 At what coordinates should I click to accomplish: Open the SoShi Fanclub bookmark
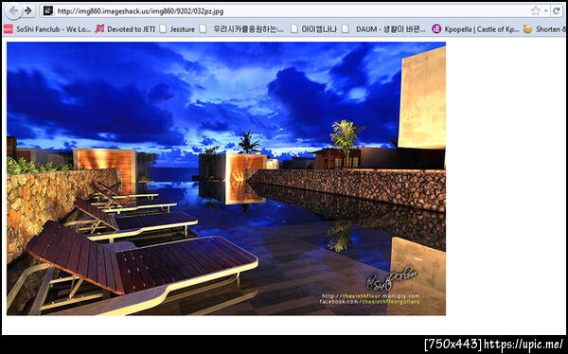(x=48, y=29)
